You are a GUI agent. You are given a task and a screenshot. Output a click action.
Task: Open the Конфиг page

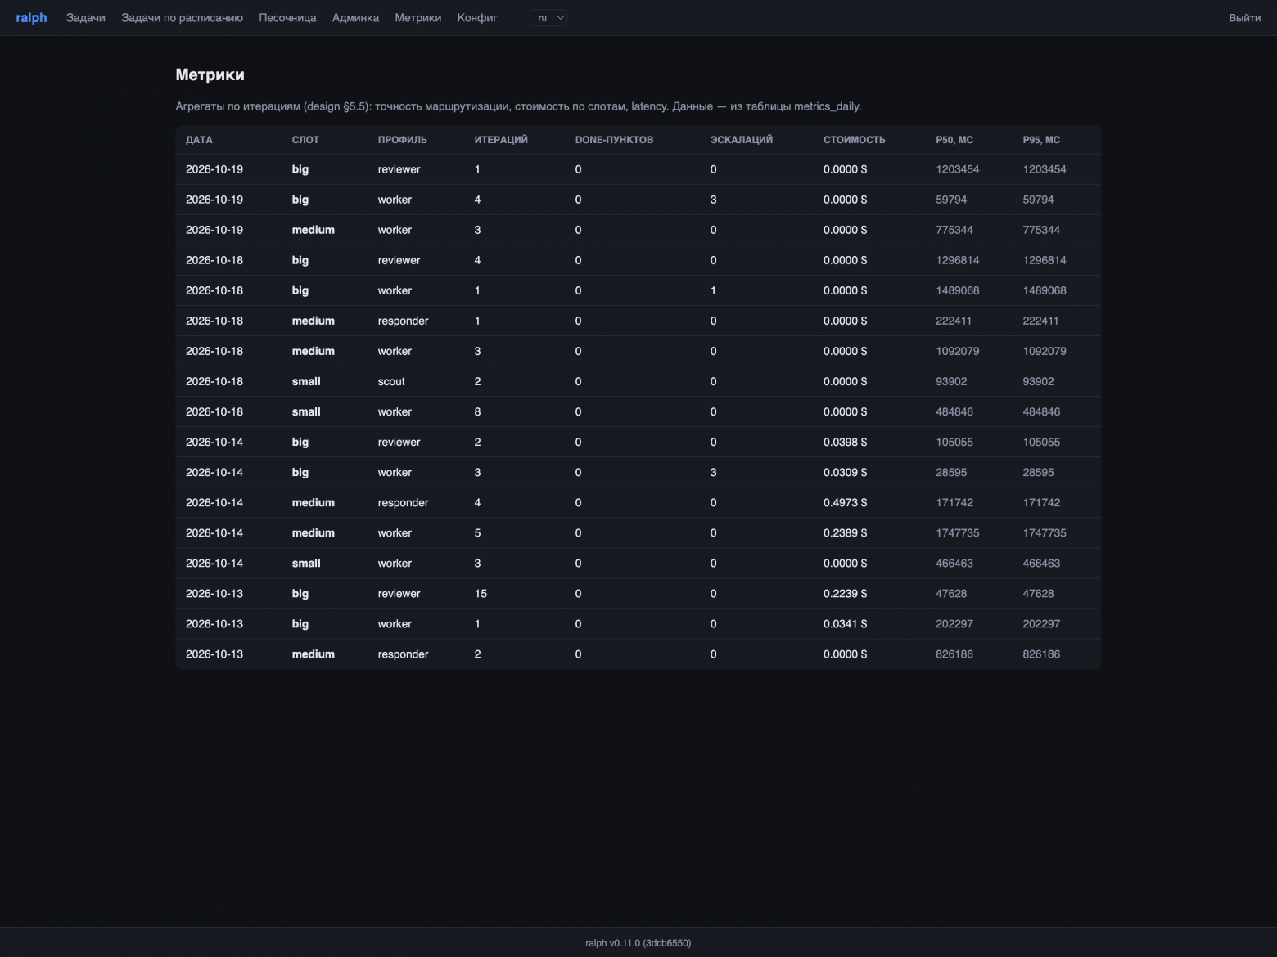point(477,18)
